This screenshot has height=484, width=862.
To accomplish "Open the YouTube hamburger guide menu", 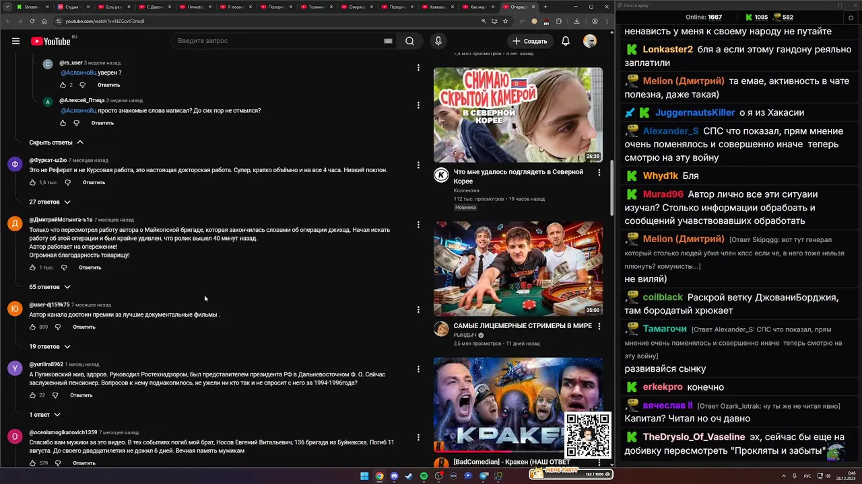I will point(15,41).
